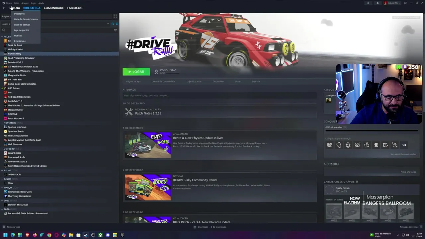This screenshot has width=425, height=239.
Task: Toggle the recent activity clock filter
Action: point(113,24)
